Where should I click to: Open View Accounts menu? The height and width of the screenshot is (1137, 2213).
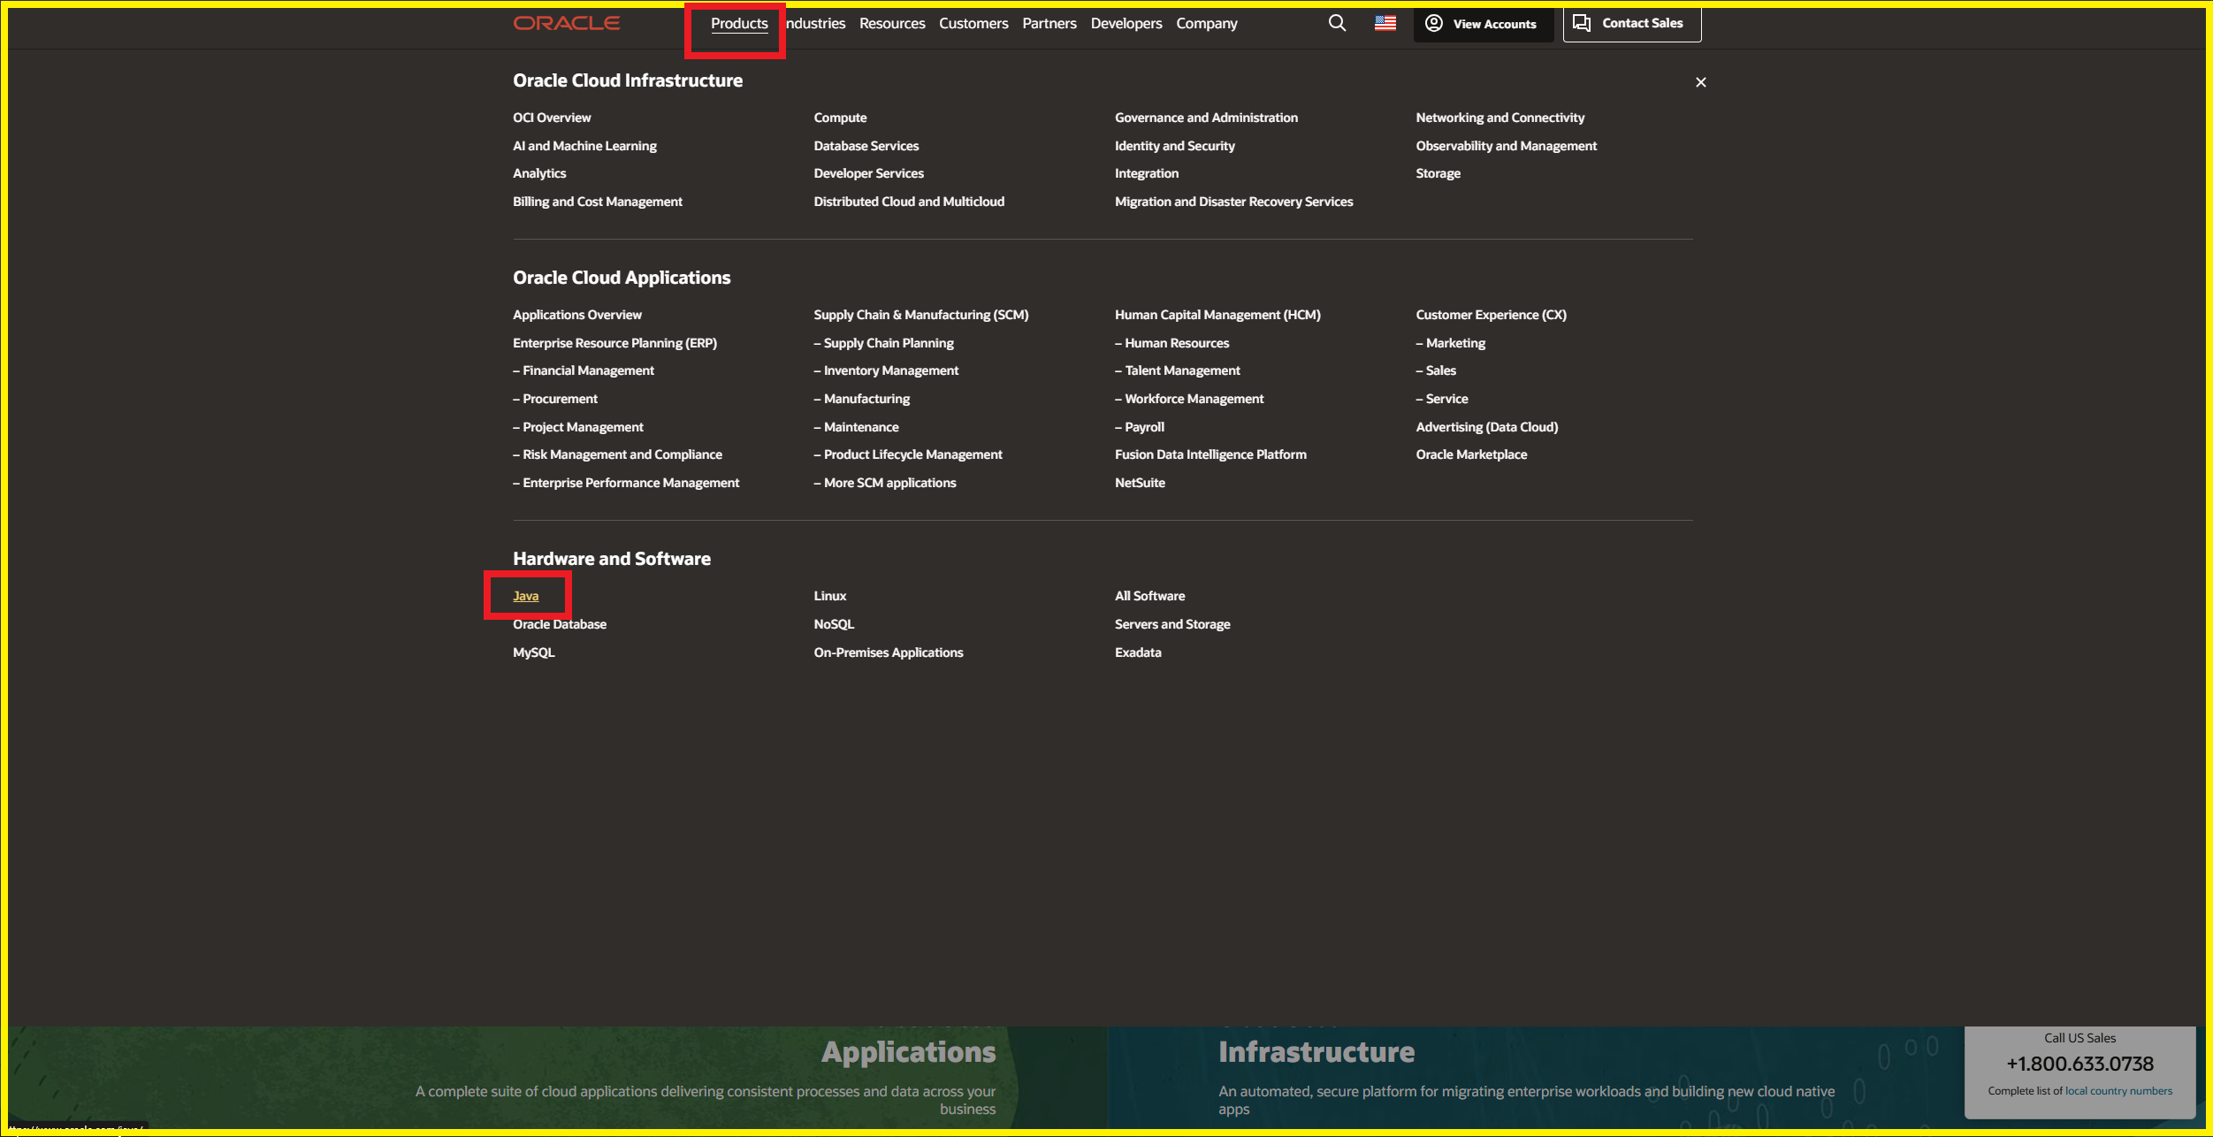[1483, 24]
